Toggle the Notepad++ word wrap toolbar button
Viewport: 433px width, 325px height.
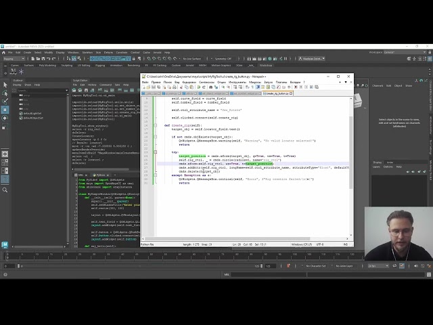coord(247,87)
